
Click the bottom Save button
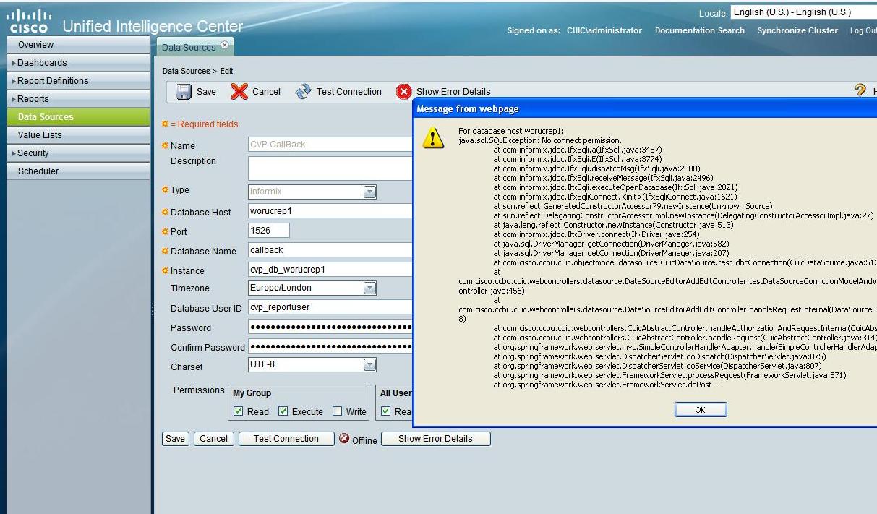[x=174, y=439]
